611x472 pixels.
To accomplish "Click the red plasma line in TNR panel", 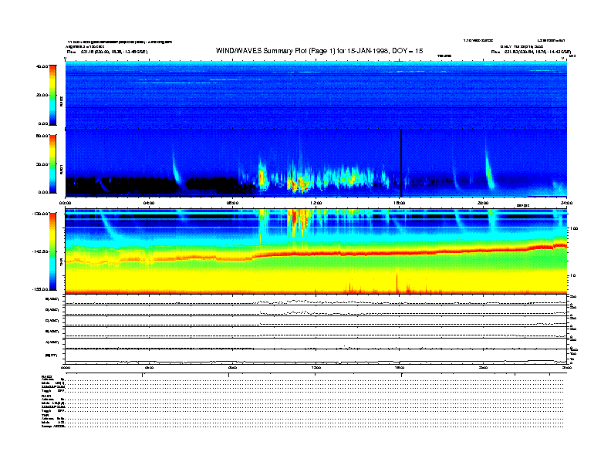I will [x=316, y=254].
